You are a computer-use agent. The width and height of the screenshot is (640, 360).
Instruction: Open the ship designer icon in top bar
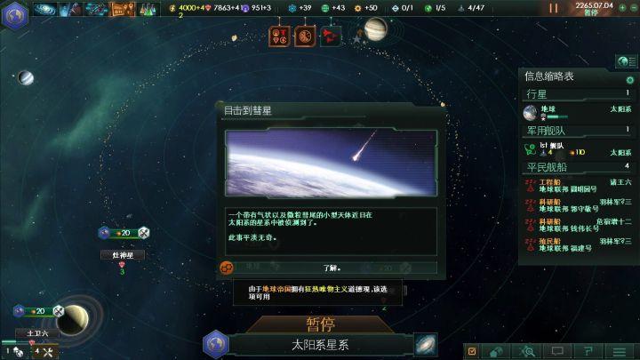(x=95, y=9)
